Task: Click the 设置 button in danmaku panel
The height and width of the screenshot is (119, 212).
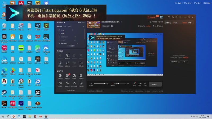Action: point(184,62)
